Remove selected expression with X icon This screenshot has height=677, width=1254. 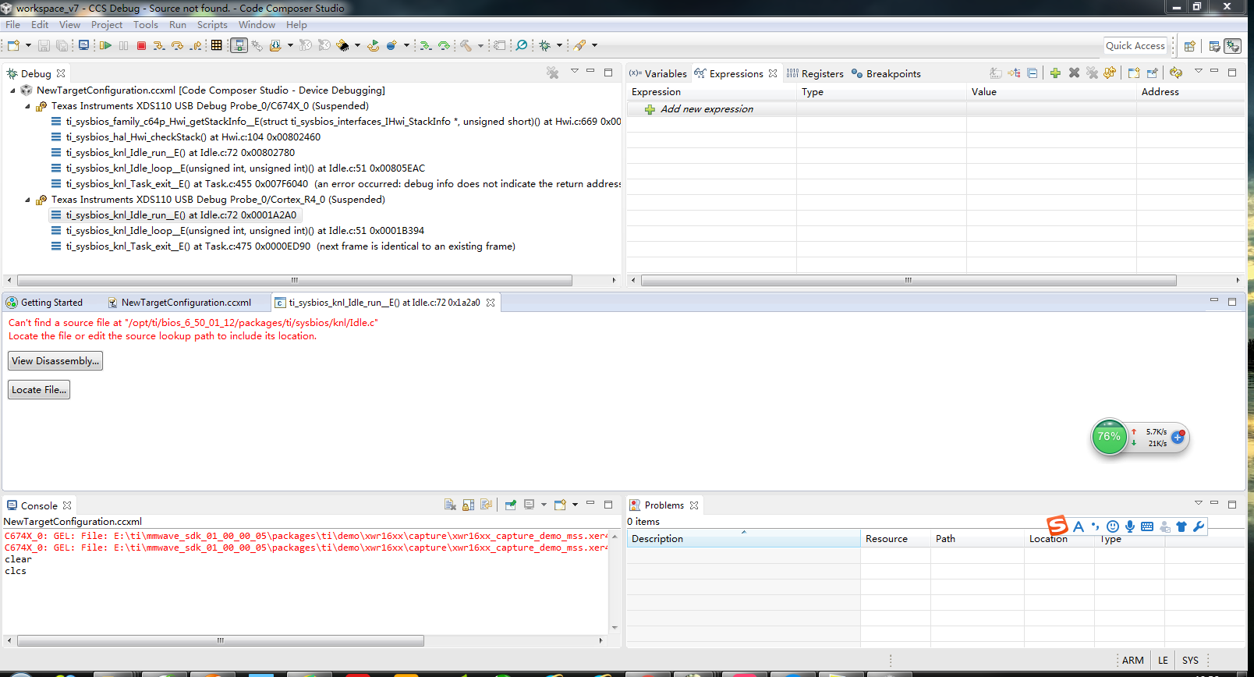coord(1074,73)
